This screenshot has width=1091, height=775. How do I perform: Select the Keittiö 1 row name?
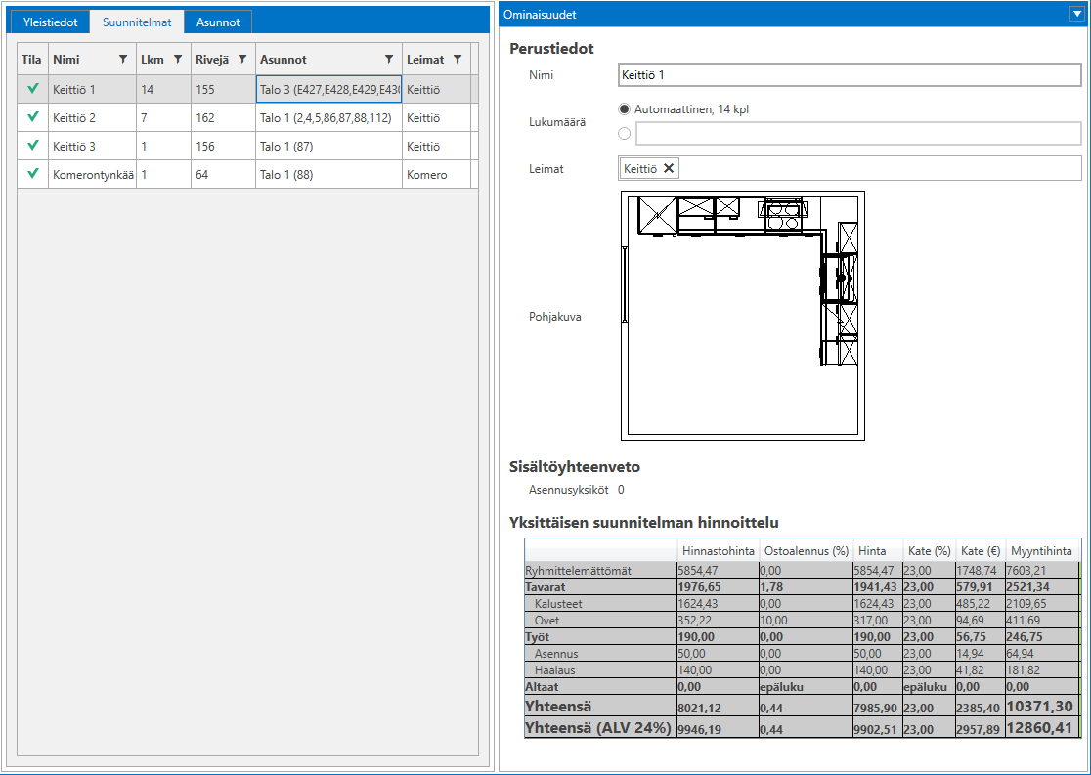point(74,90)
